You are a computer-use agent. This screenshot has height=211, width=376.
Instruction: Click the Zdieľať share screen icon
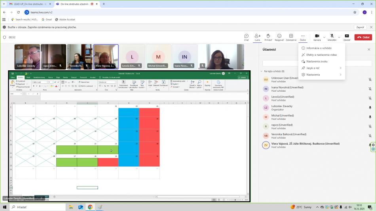(347, 36)
